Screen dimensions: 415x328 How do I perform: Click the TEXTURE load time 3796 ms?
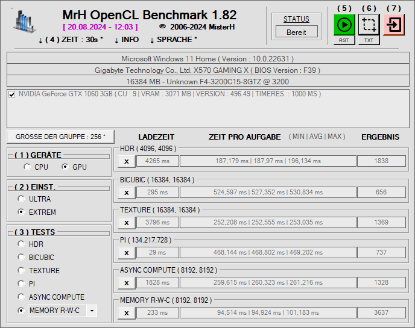click(x=157, y=222)
